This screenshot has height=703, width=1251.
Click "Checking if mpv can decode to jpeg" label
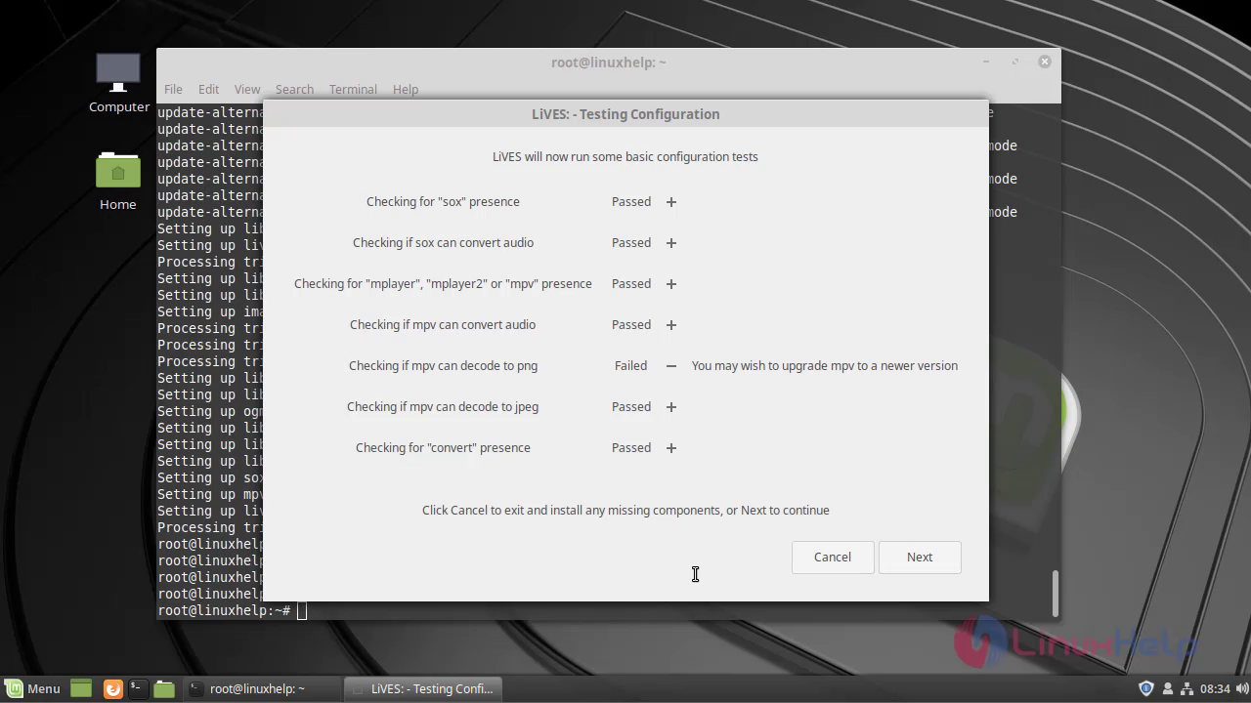point(443,407)
